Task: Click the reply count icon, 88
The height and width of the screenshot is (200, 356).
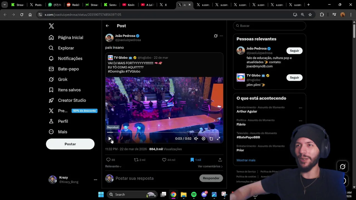Action: (x=110, y=160)
